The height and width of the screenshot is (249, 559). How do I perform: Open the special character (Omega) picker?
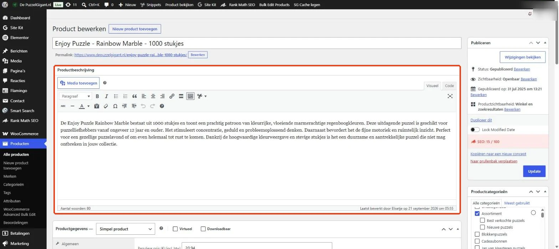tap(115, 106)
